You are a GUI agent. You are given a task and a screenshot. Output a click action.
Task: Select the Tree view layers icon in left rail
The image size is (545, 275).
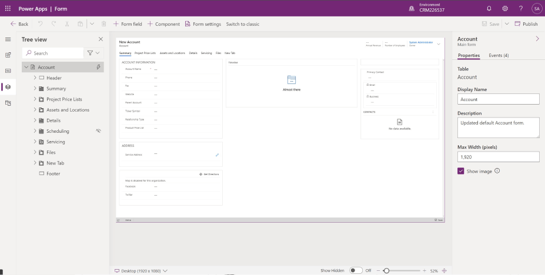click(8, 87)
